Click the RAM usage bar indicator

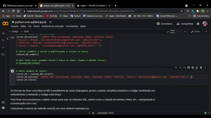pos(179,30)
